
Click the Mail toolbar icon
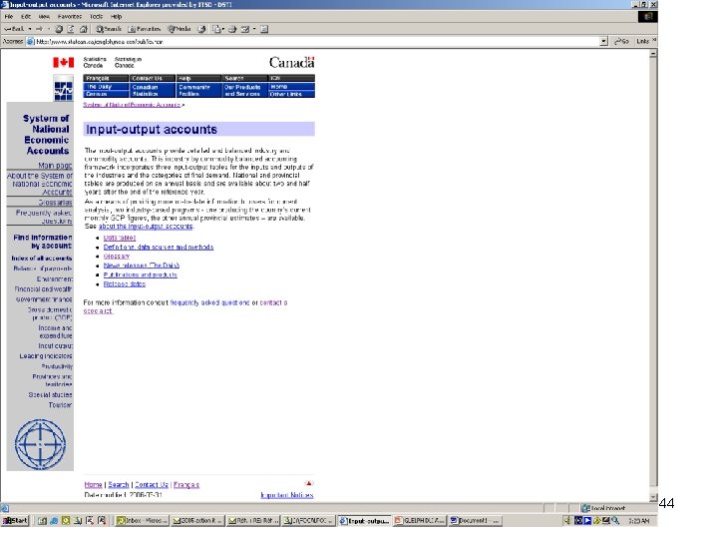coord(218,29)
